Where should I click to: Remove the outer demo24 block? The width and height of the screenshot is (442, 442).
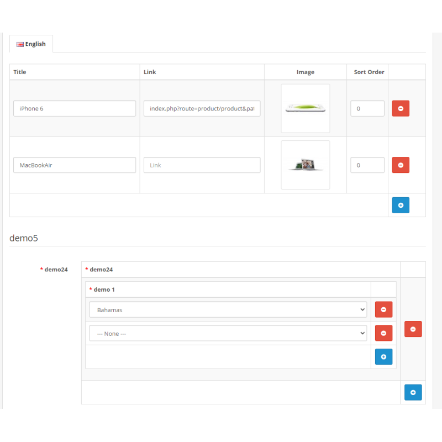413,329
